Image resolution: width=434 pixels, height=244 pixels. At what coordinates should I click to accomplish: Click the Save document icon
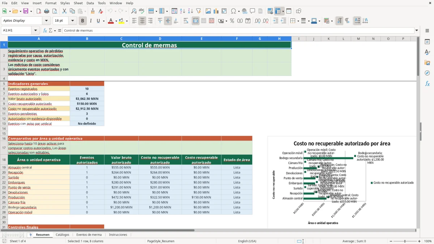point(26,11)
